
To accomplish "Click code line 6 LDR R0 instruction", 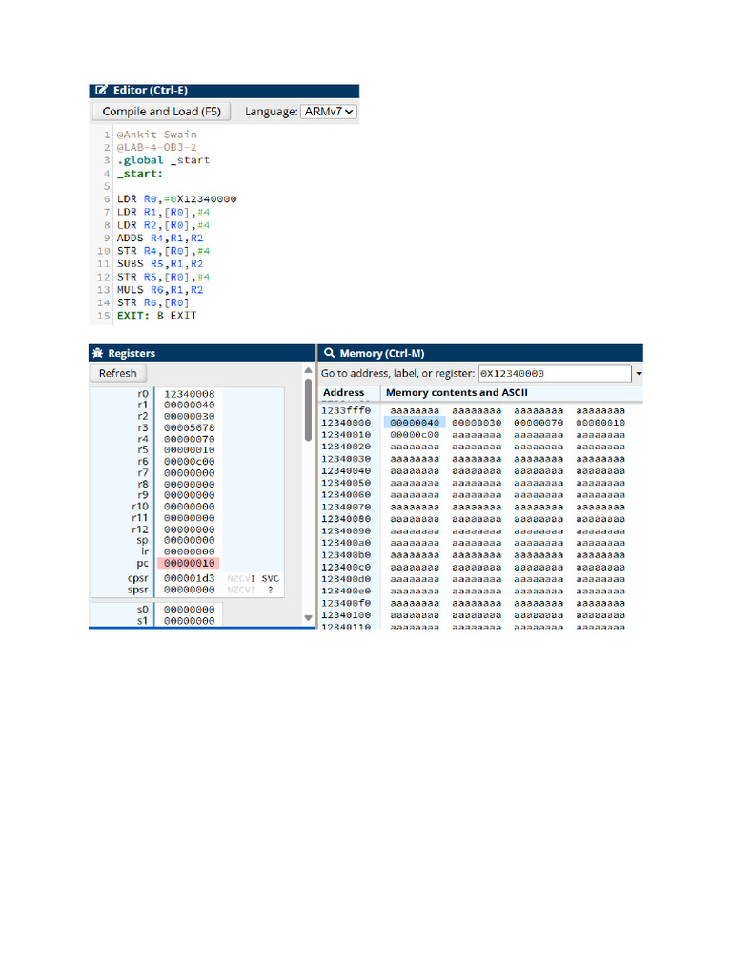I will click(x=176, y=199).
